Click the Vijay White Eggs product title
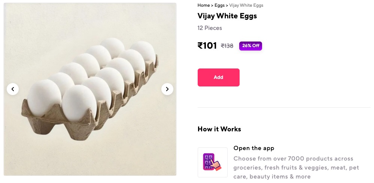The width and height of the screenshot is (374, 183). pyautogui.click(x=227, y=16)
